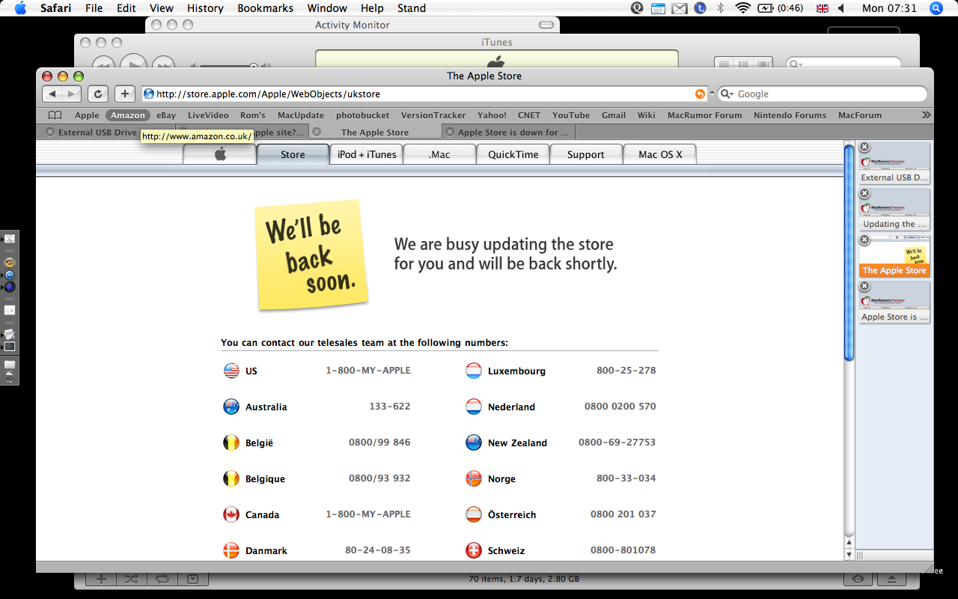Open the Support page tab

coord(585,154)
